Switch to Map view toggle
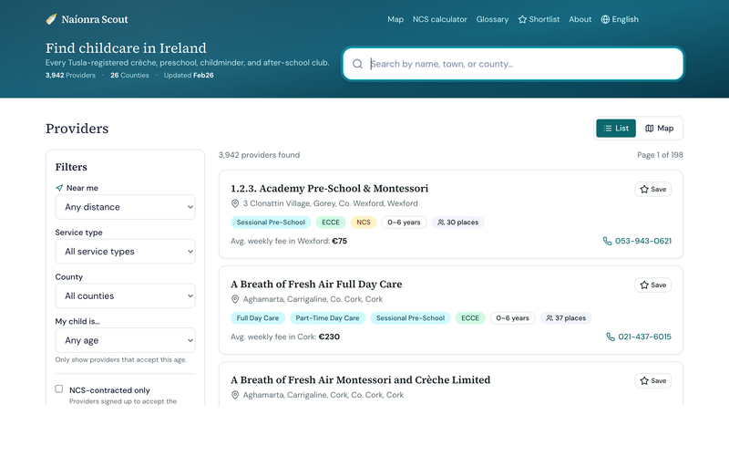This screenshot has width=729, height=456. click(659, 129)
